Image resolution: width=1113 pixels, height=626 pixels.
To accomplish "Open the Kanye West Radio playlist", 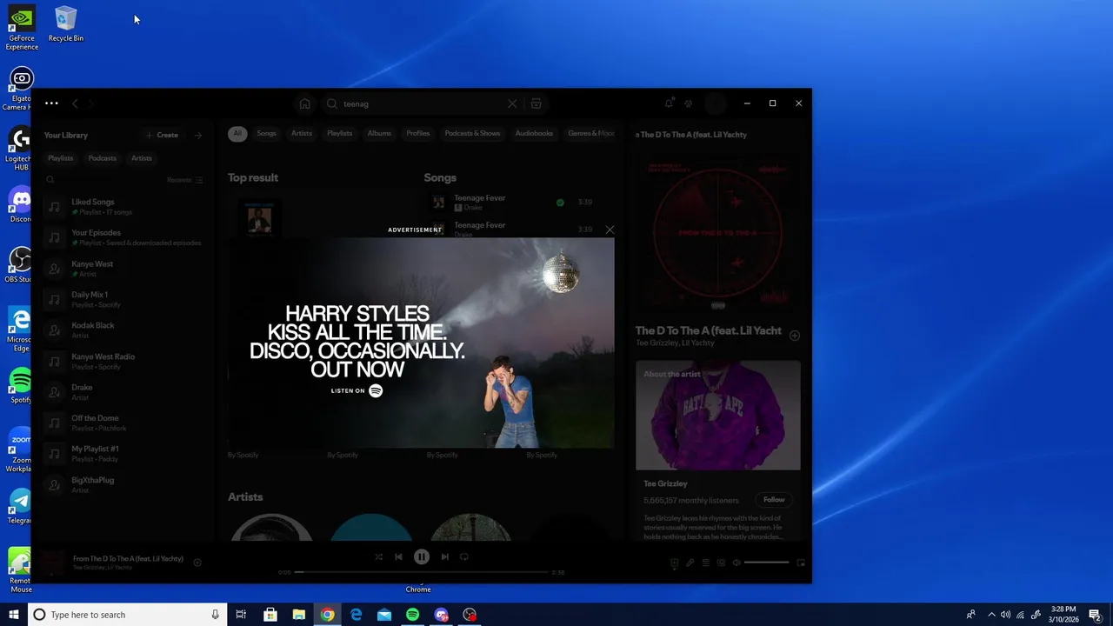I will pyautogui.click(x=123, y=361).
